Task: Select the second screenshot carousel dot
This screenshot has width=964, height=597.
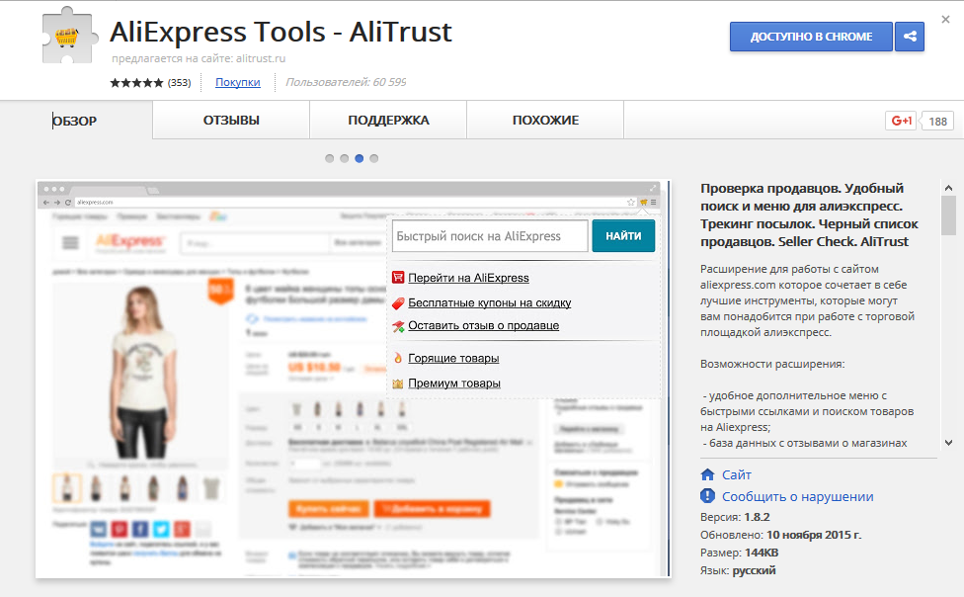Action: (345, 158)
